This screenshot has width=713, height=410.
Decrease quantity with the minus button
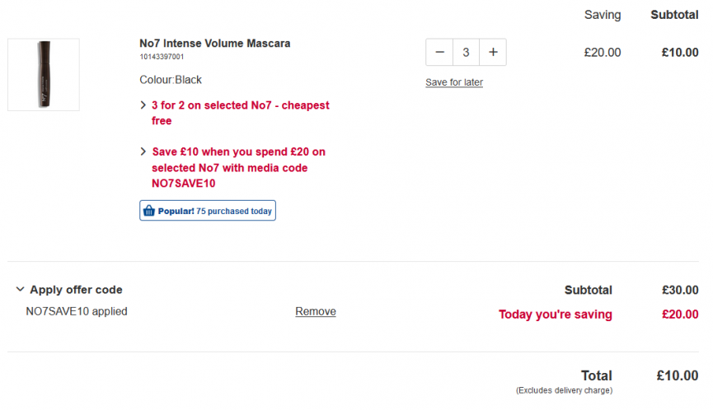[439, 52]
